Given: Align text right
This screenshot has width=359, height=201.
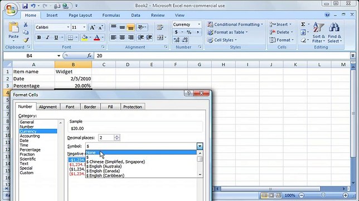Looking at the screenshot, I should 131,37.
